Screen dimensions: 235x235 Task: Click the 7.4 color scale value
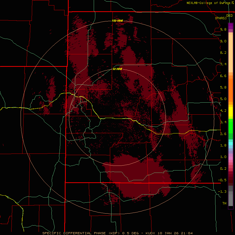(x=223, y=64)
